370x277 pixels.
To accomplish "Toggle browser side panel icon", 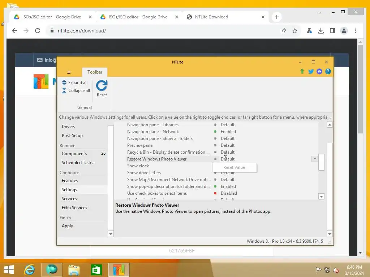I will (332, 31).
